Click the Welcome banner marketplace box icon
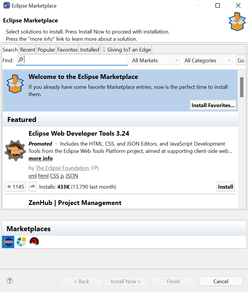This screenshot has width=248, height=292. coord(15,84)
